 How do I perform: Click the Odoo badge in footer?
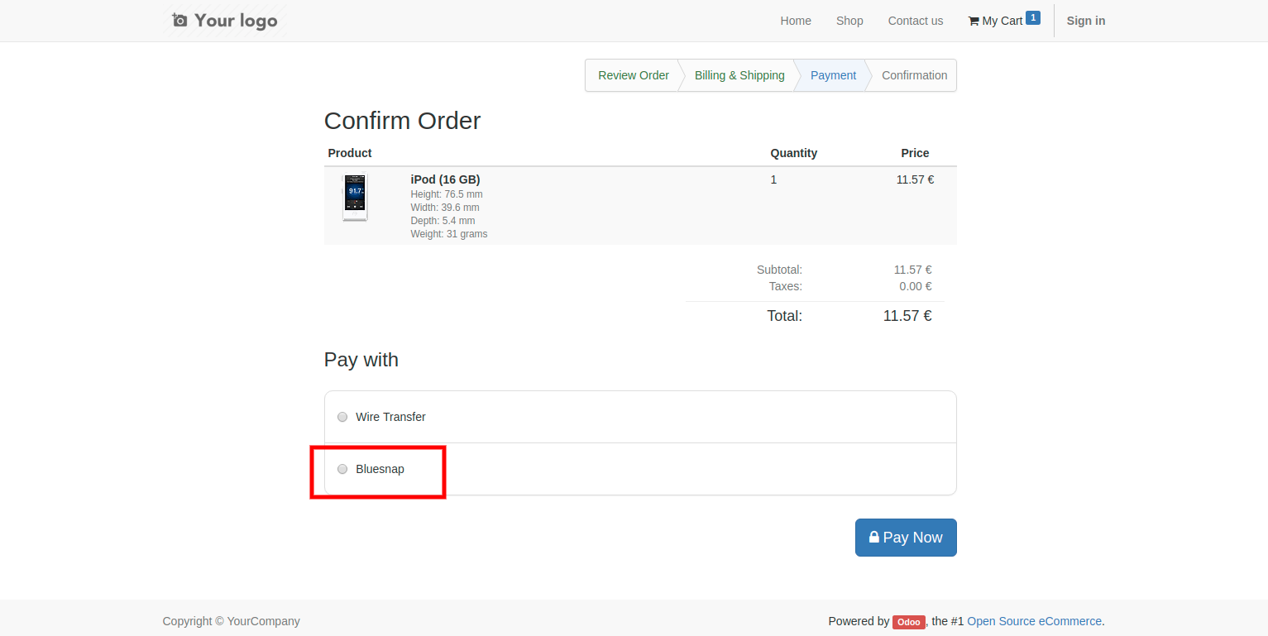[908, 622]
